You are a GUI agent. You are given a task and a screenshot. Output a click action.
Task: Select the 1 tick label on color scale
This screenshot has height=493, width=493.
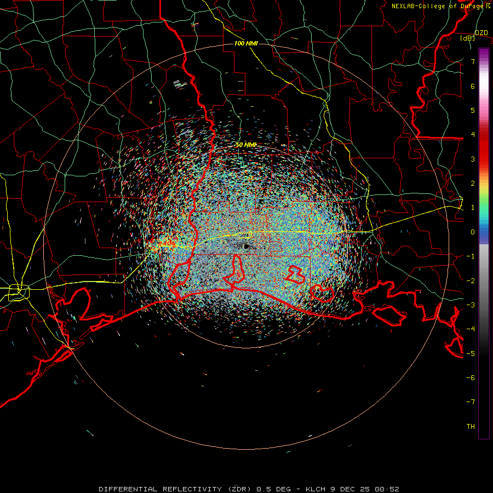tap(473, 208)
